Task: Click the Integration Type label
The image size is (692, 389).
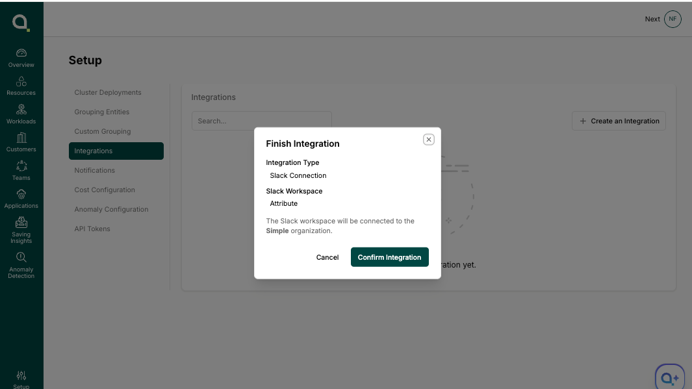Action: pos(292,162)
